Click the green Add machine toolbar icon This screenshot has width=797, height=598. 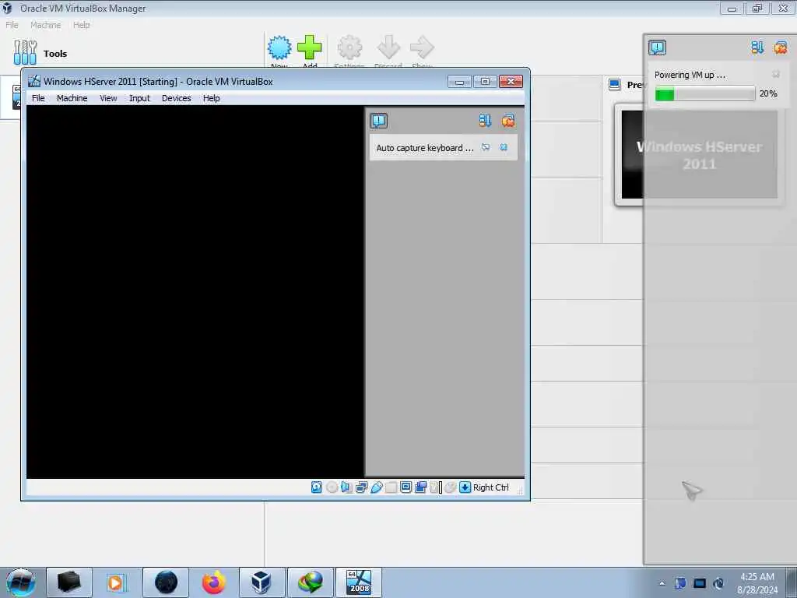(x=310, y=47)
